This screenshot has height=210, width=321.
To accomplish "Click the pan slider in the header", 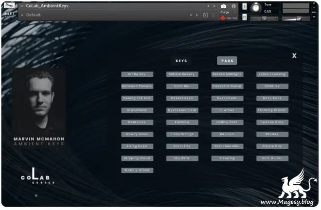I will coord(264,18).
